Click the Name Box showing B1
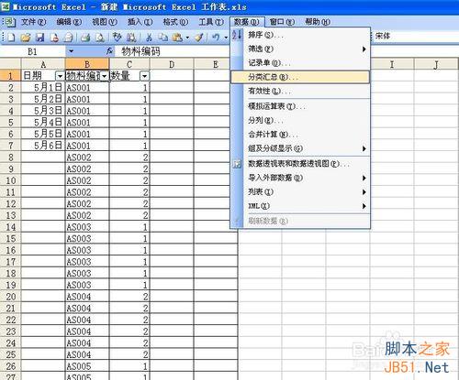 click(x=33, y=51)
